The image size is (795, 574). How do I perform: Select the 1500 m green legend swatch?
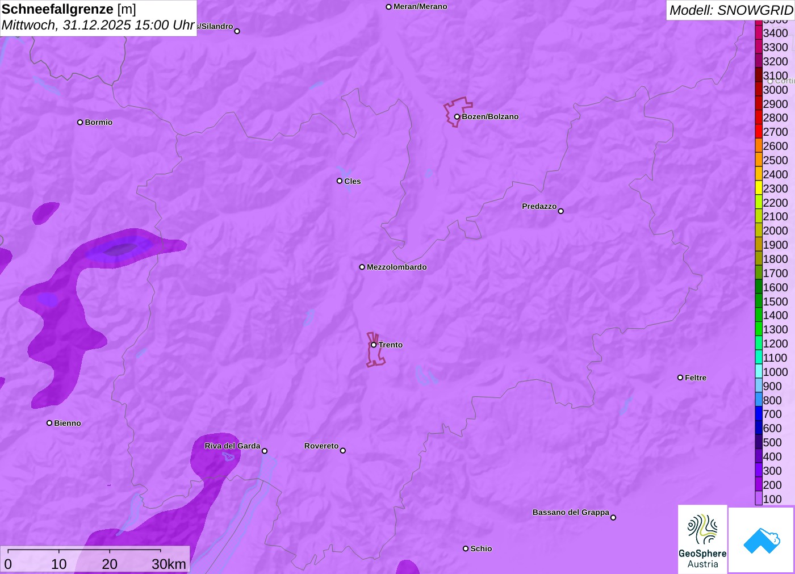759,301
